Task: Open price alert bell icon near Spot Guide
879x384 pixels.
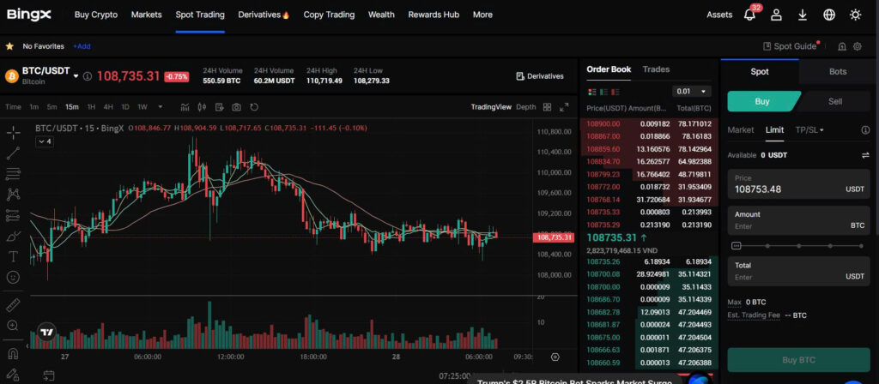Action: (841, 46)
